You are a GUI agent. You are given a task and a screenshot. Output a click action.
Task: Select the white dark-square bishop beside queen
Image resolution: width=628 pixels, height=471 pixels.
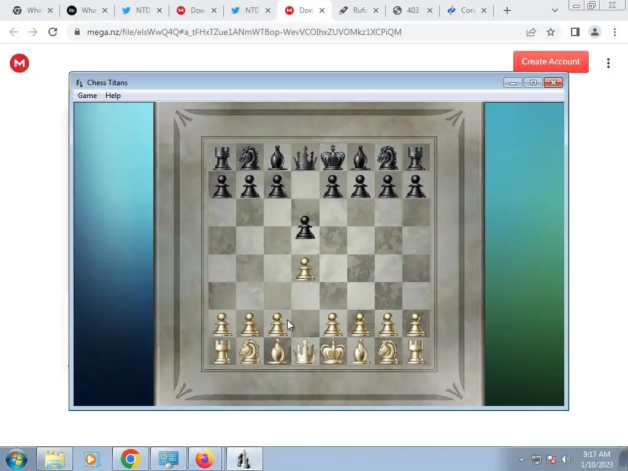[277, 351]
